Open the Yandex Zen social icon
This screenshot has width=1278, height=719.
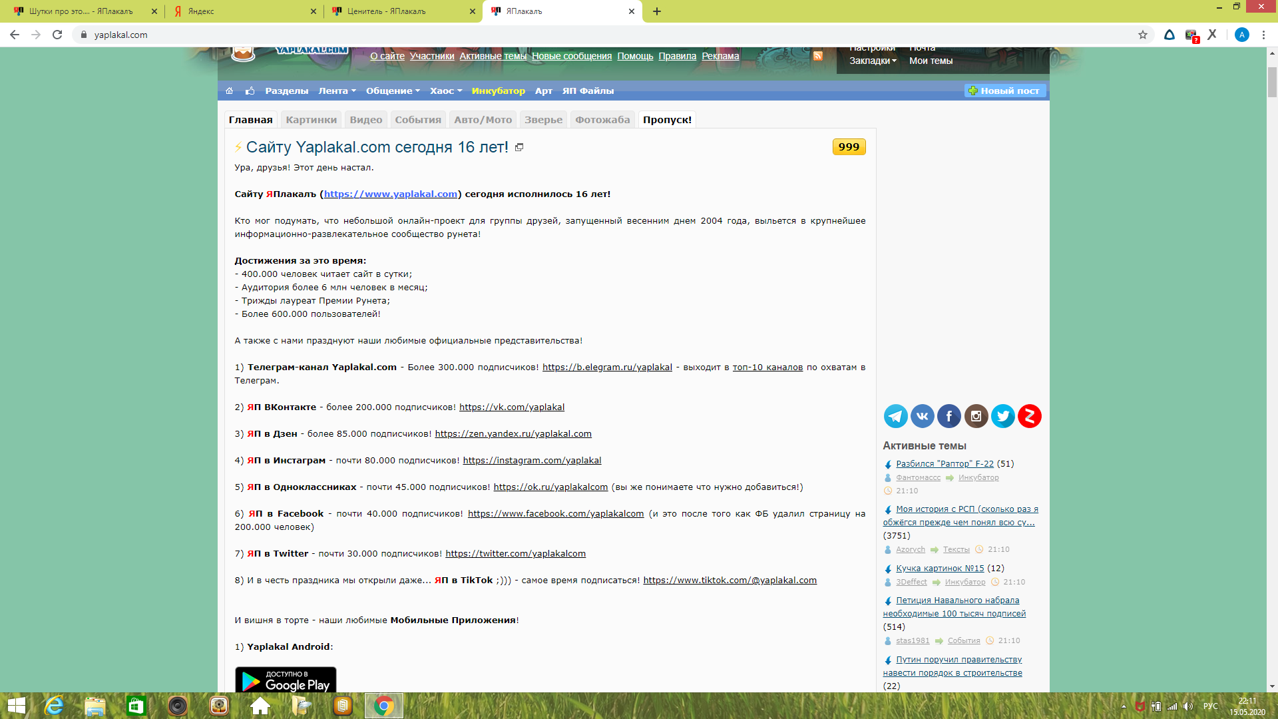tap(1030, 416)
